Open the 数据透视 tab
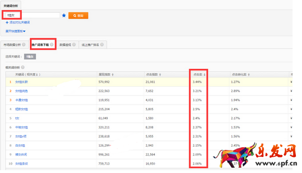 (x=65, y=45)
